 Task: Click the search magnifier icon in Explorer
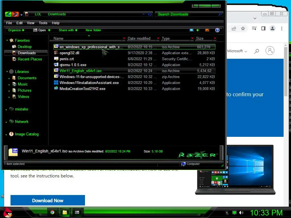click(220, 14)
